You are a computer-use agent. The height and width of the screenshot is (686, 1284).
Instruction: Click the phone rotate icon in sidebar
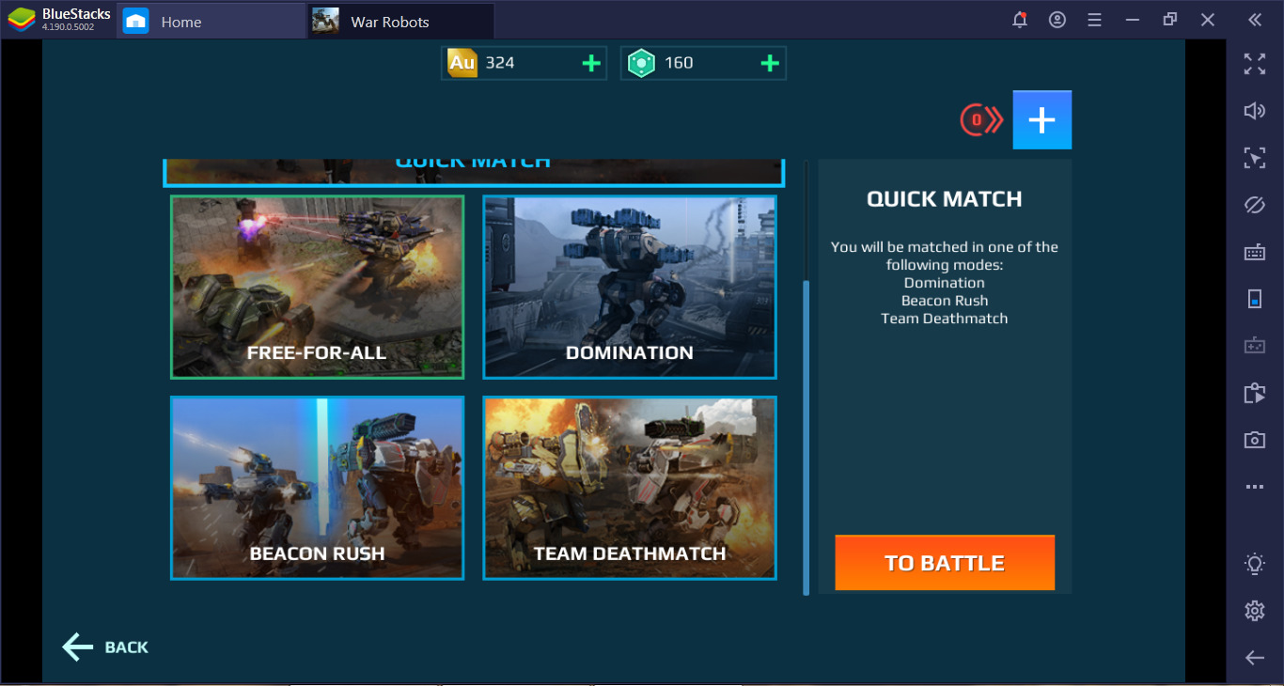tap(1255, 299)
